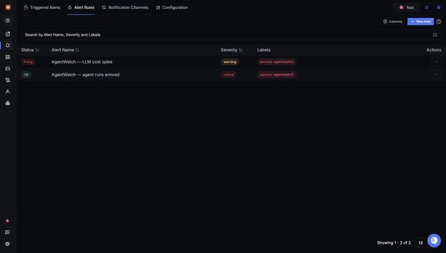
Task: Click the New Alert button
Action: [x=420, y=22]
